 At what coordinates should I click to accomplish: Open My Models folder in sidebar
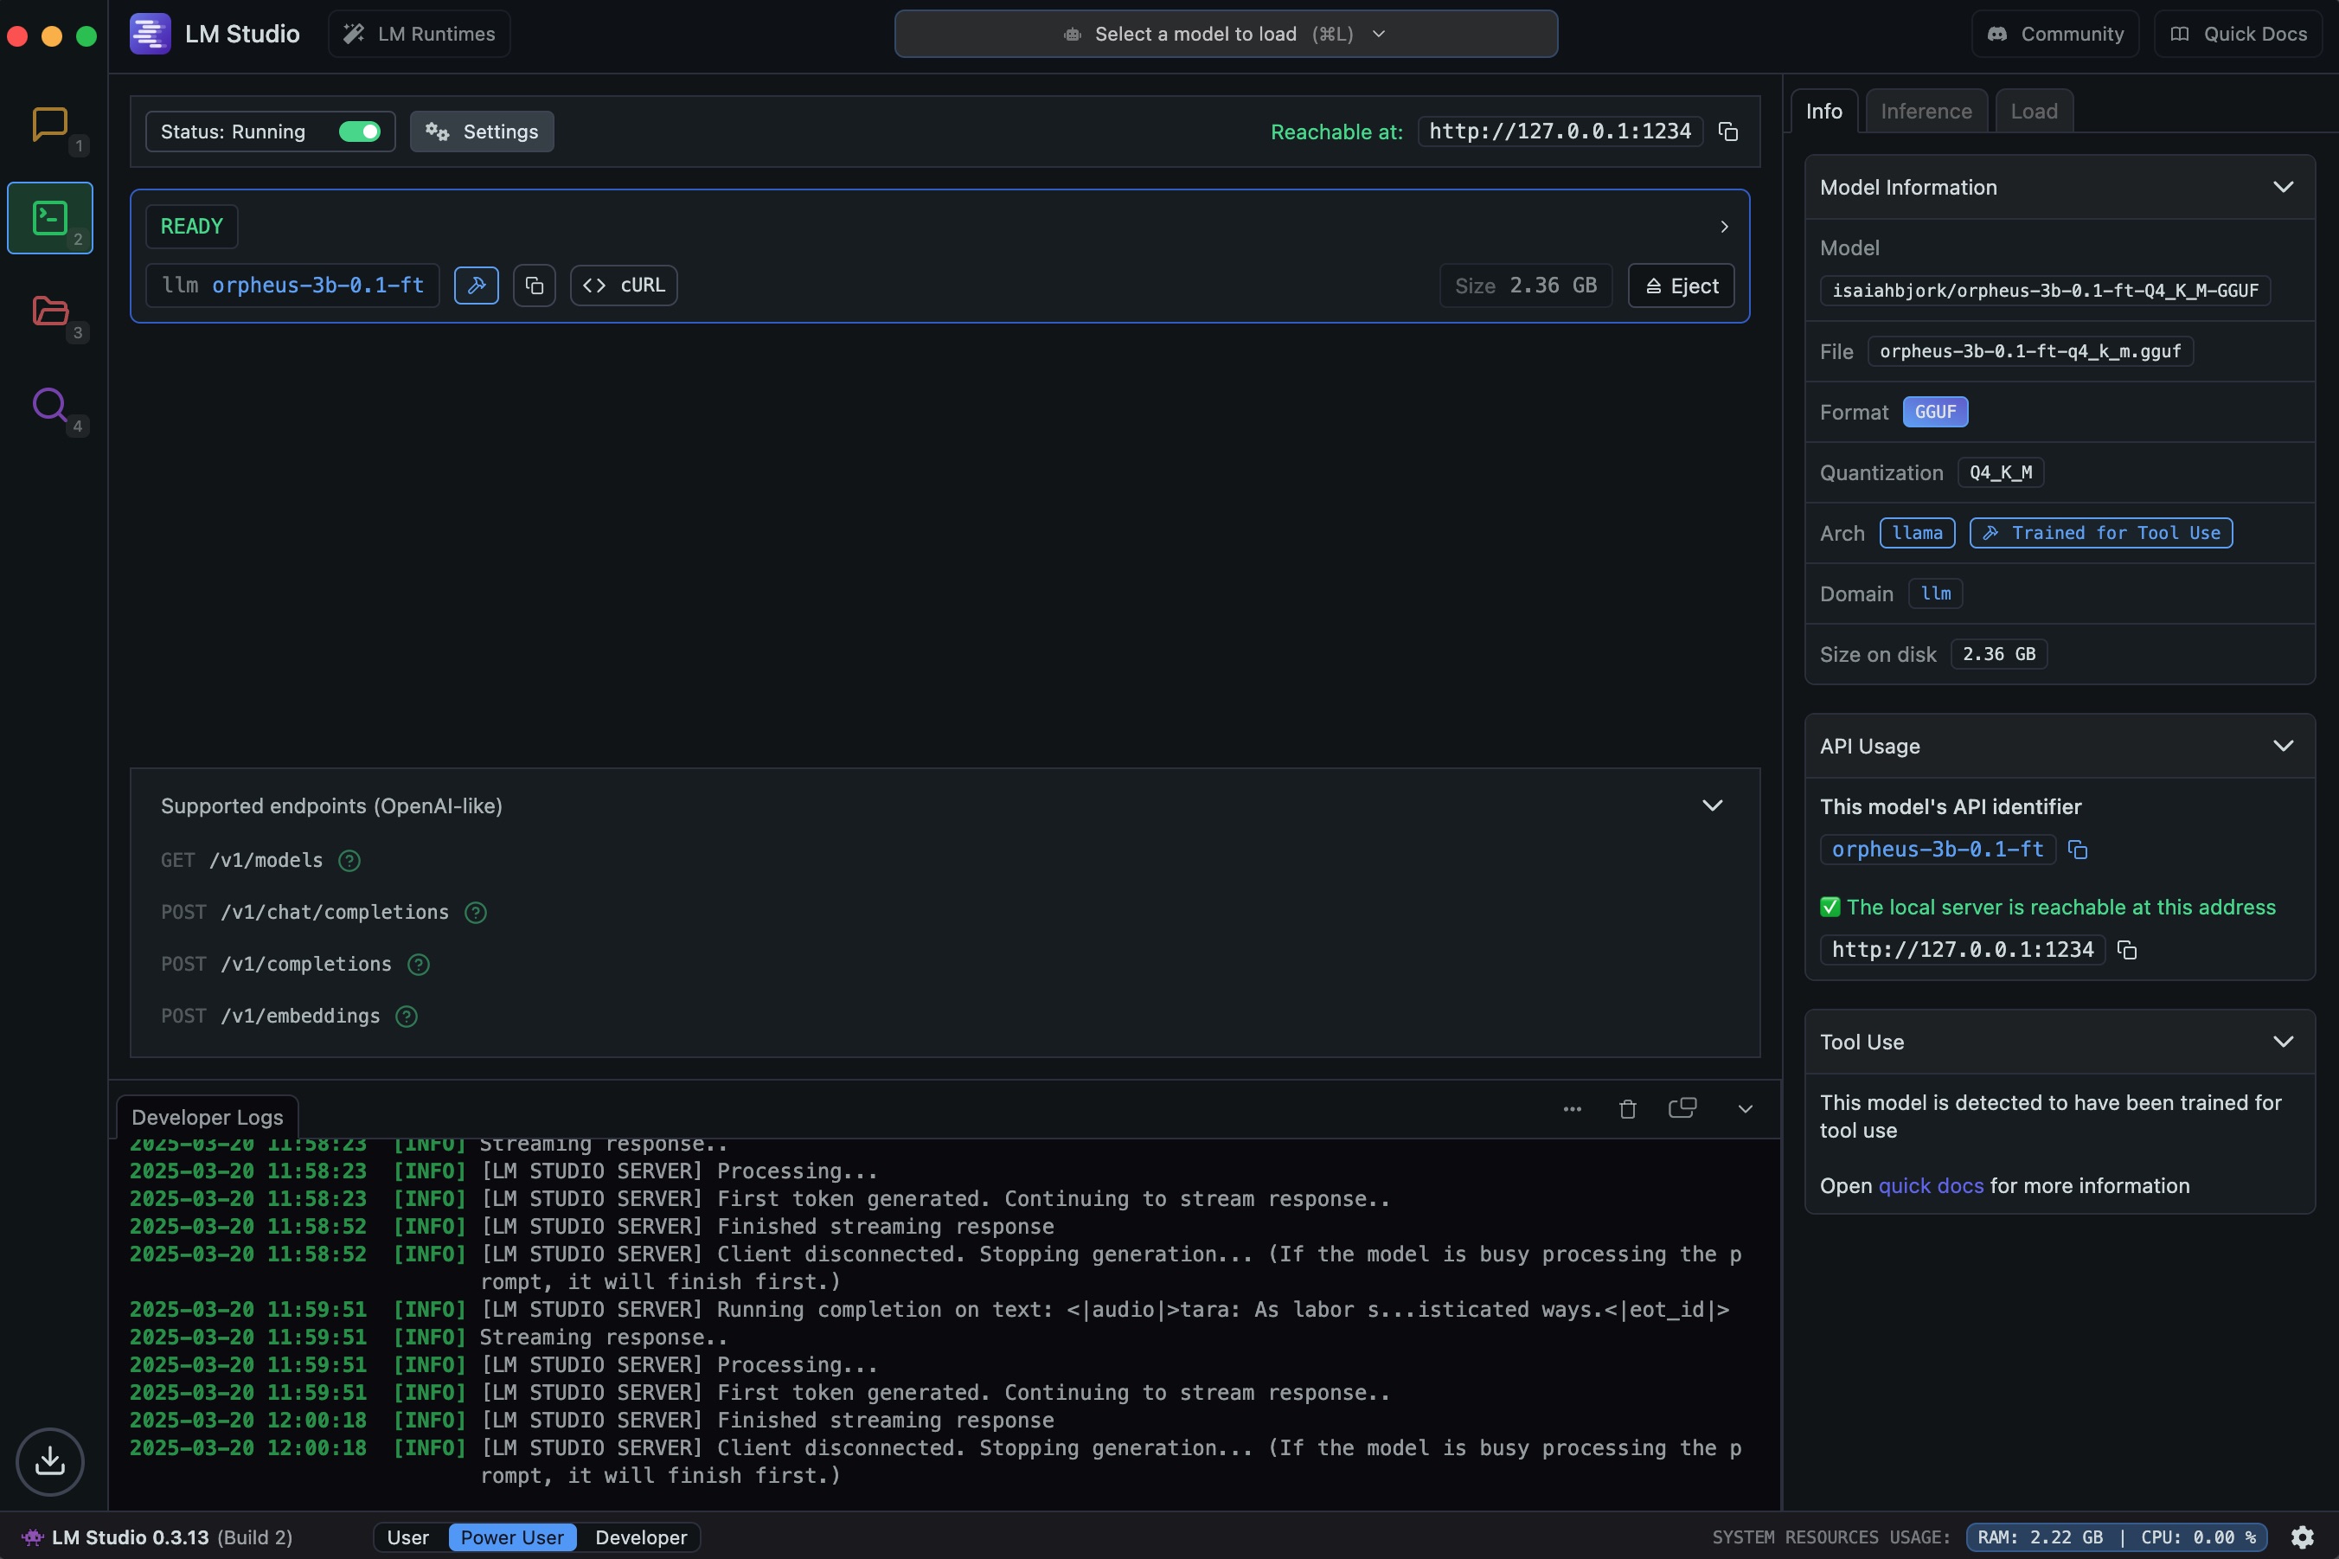[x=49, y=311]
